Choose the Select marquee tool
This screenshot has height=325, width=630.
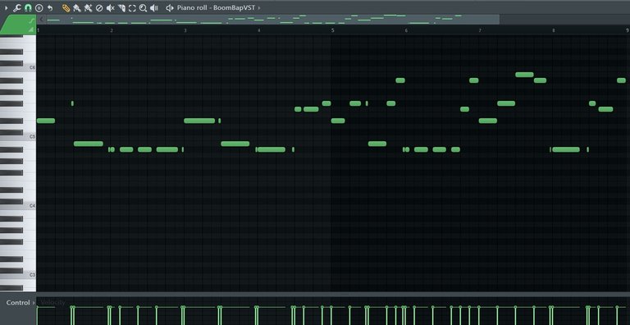132,8
